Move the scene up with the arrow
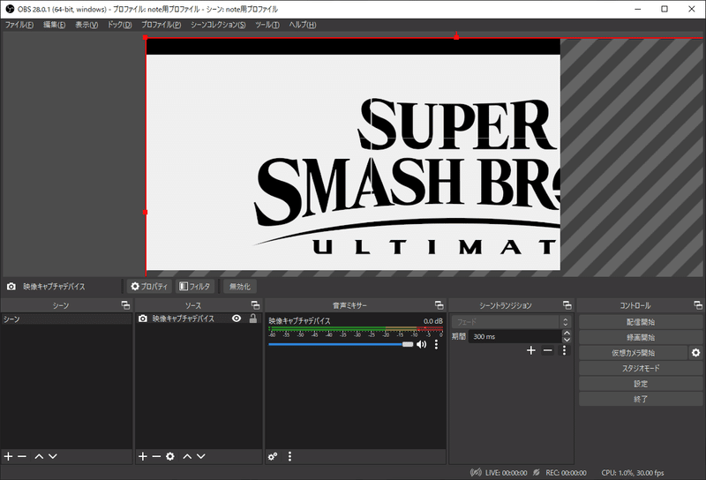The width and height of the screenshot is (706, 480). [39, 456]
